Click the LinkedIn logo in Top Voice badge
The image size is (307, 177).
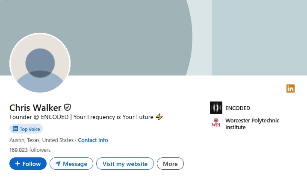(x=15, y=129)
